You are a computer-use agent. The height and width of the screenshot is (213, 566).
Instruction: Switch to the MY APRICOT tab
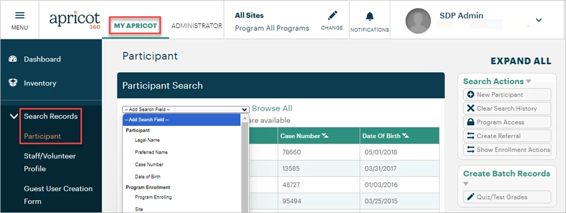[136, 26]
